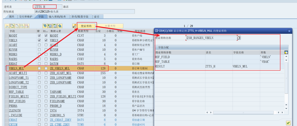Toggle the initial values checkbox for VBELN
This screenshot has height=126, width=297.
(46, 40)
